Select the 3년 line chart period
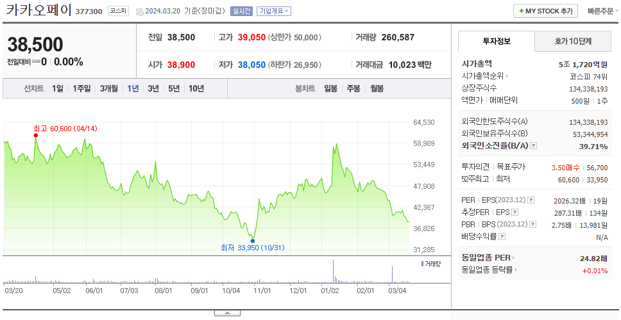This screenshot has width=621, height=320. (153, 89)
